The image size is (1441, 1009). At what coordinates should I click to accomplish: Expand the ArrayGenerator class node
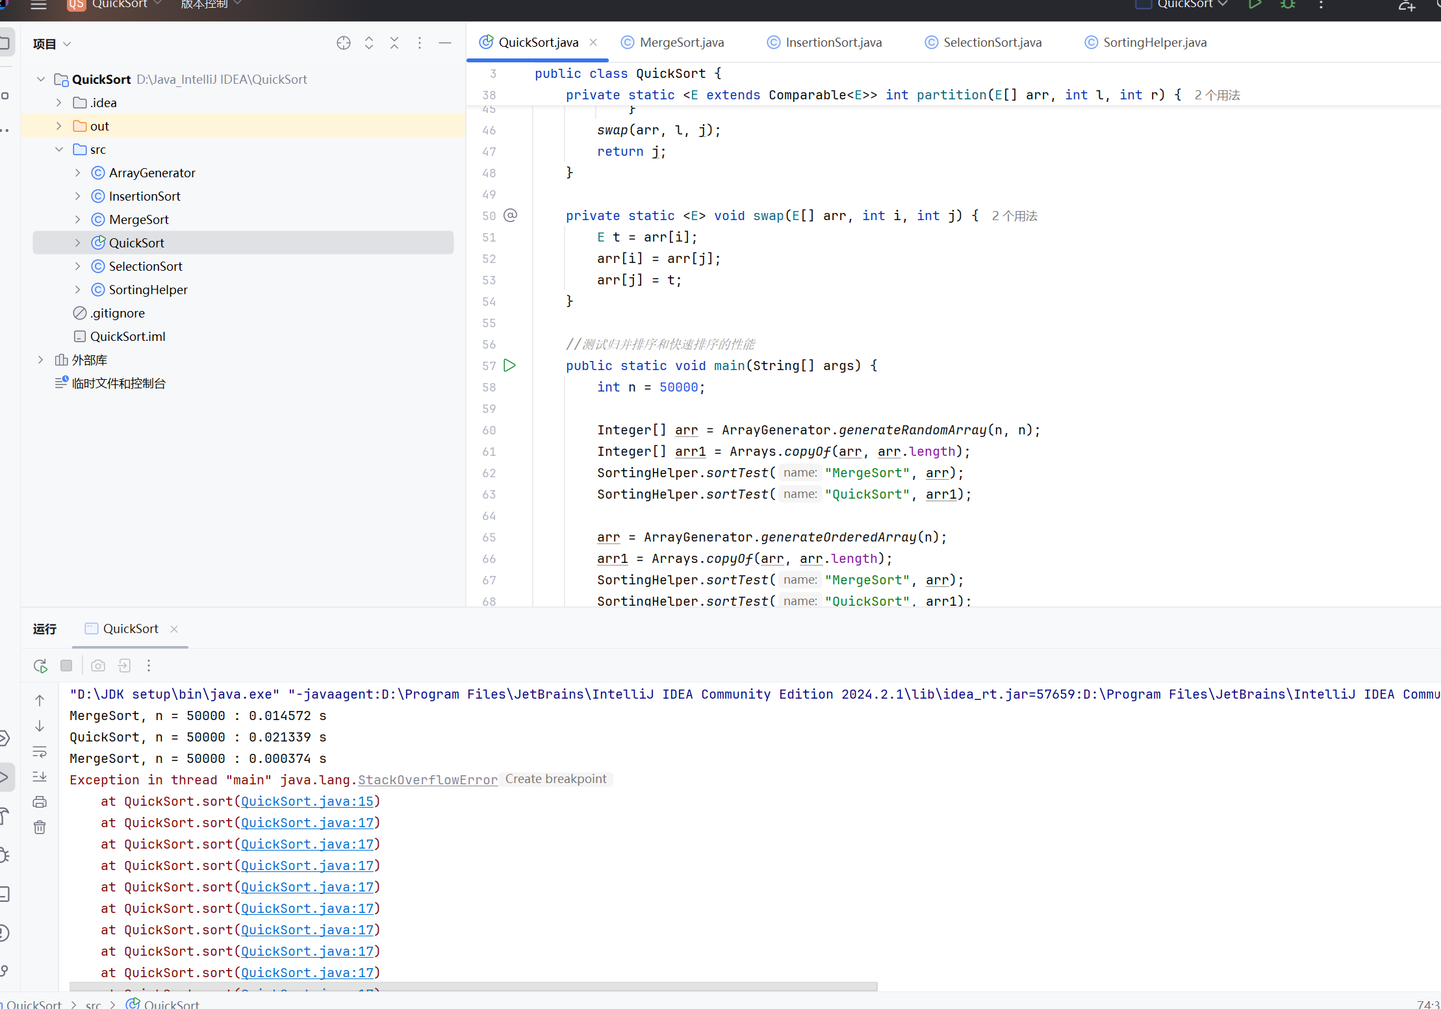[77, 173]
